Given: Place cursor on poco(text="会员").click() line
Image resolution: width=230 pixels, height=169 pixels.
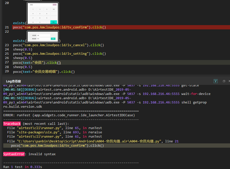Looking at the screenshot, I should point(37,63).
